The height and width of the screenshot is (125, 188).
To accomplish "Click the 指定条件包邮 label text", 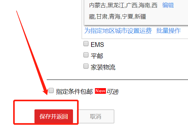I will click(x=74, y=92).
